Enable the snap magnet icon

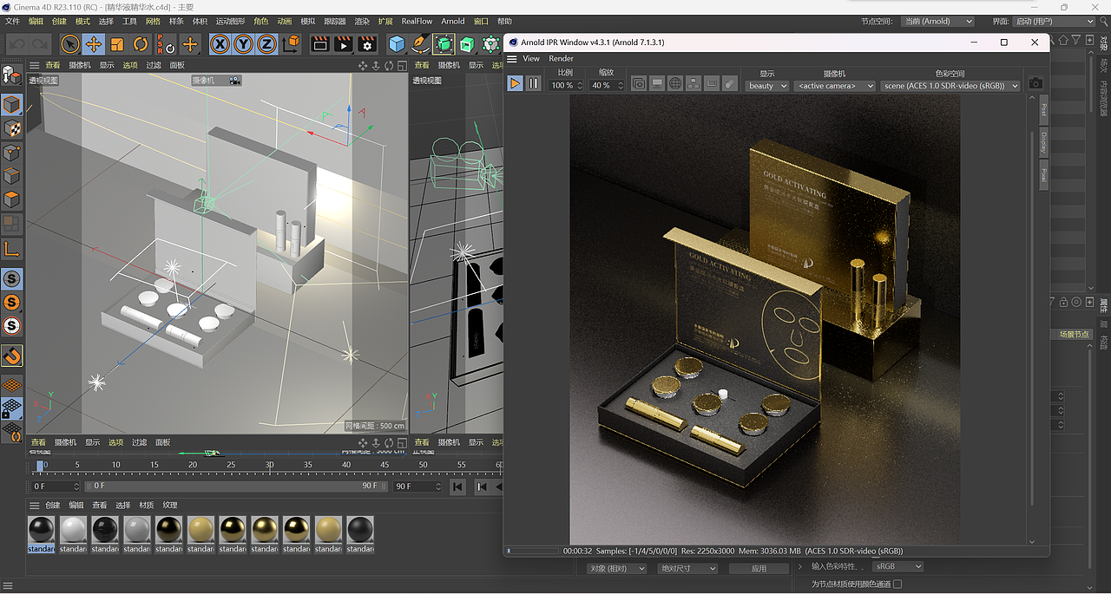[x=12, y=356]
